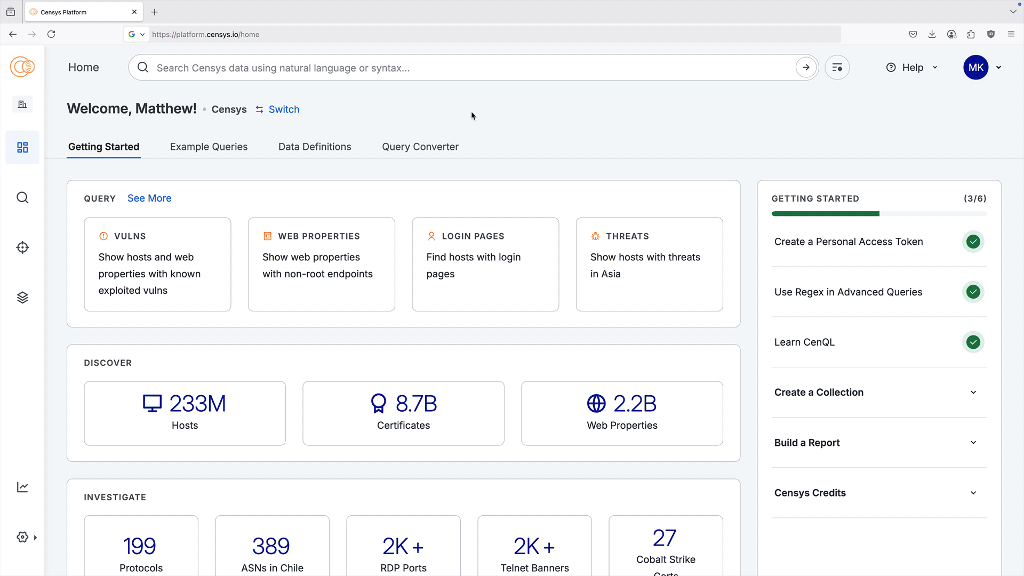Click the Switch link

(x=284, y=109)
